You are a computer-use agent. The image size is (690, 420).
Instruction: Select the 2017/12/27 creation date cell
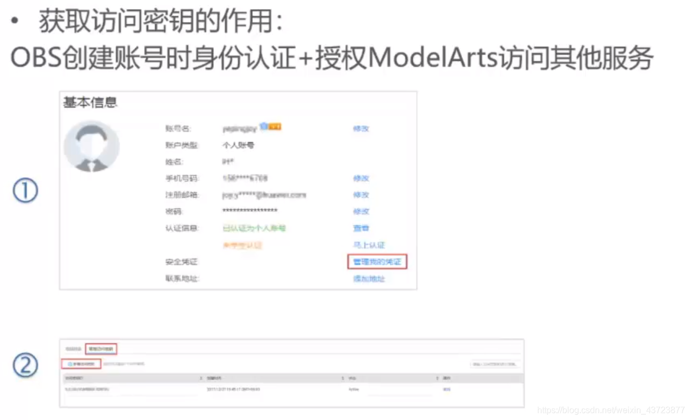click(234, 389)
